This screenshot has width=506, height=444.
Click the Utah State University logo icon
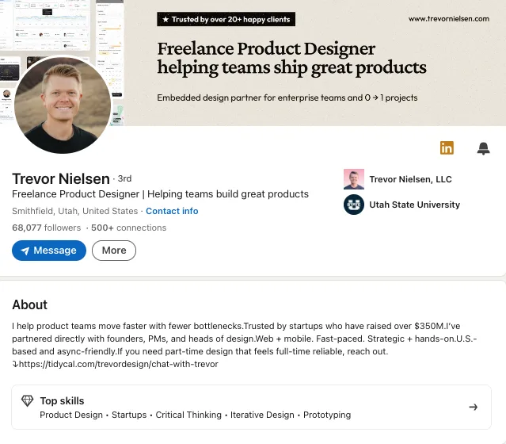[354, 205]
